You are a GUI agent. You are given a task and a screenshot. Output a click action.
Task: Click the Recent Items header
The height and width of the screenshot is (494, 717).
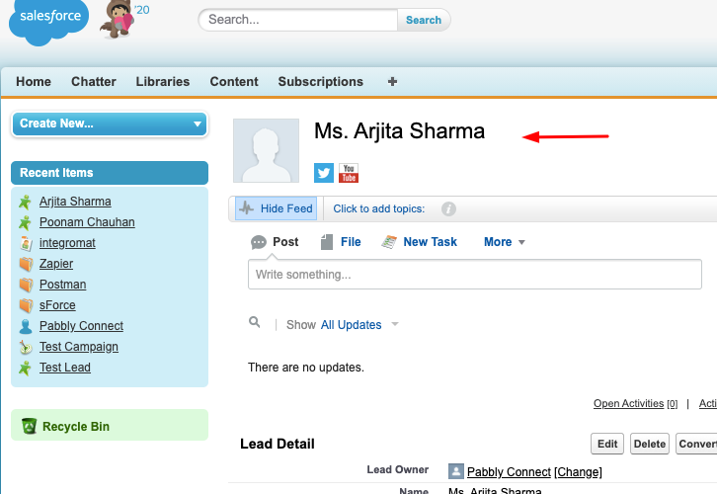pos(110,173)
